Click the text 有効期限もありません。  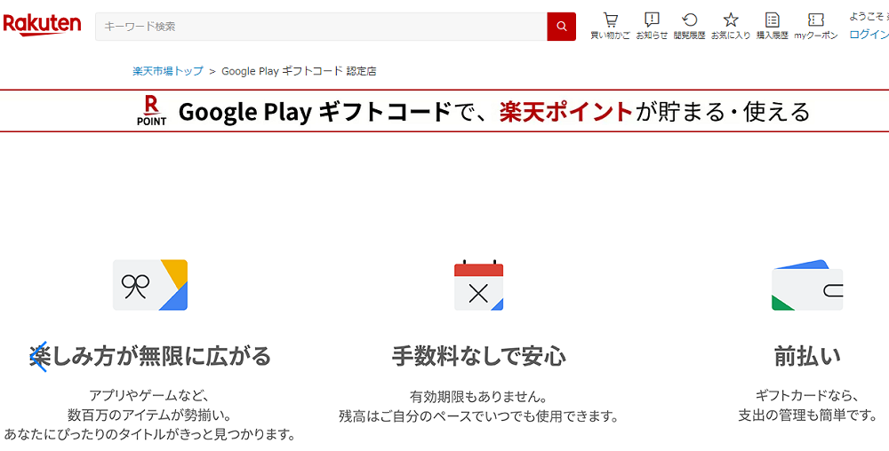click(478, 396)
